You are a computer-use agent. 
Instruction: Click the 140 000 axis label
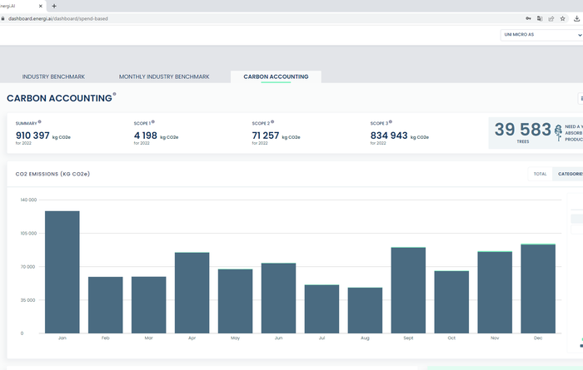coord(28,200)
